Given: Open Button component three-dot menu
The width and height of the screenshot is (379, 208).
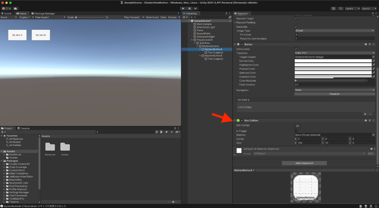Looking at the screenshot, I should click(x=374, y=44).
